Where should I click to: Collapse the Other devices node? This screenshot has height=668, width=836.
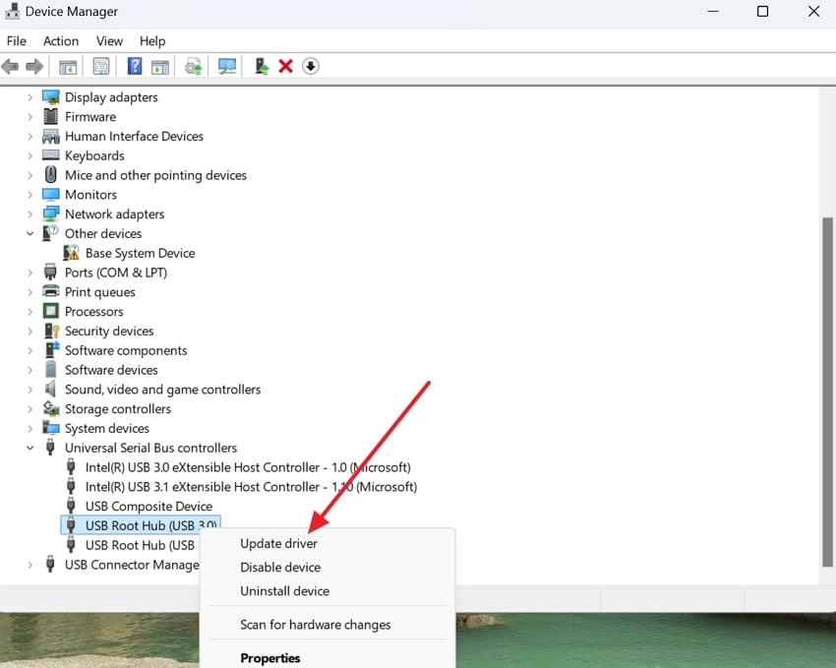[30, 233]
